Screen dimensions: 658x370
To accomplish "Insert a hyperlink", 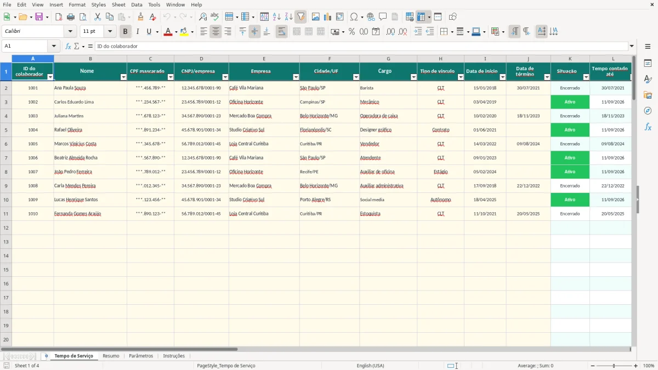I will coord(371,17).
